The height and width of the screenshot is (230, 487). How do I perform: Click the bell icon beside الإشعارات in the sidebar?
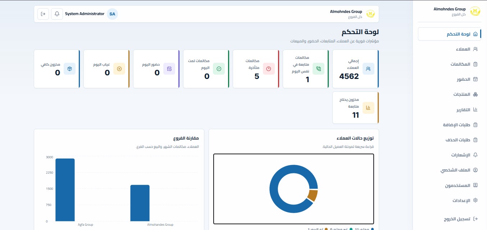[x=475, y=155]
